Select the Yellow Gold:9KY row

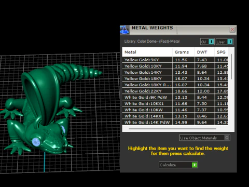click(175, 60)
